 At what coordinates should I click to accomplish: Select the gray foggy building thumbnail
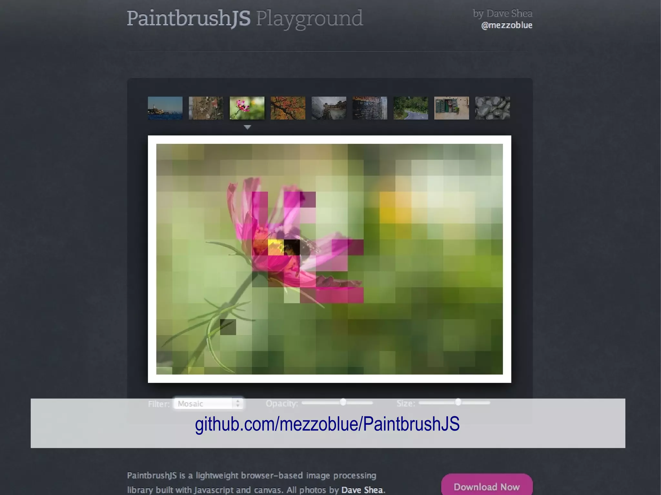(x=329, y=108)
